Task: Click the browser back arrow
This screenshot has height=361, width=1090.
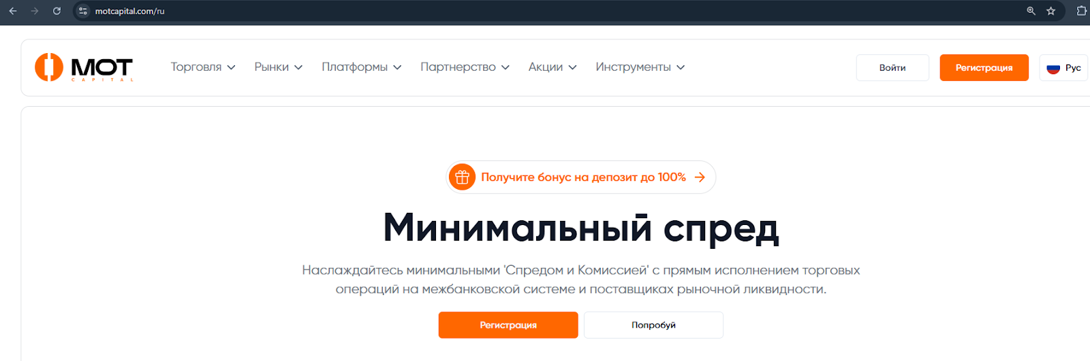Action: [13, 11]
